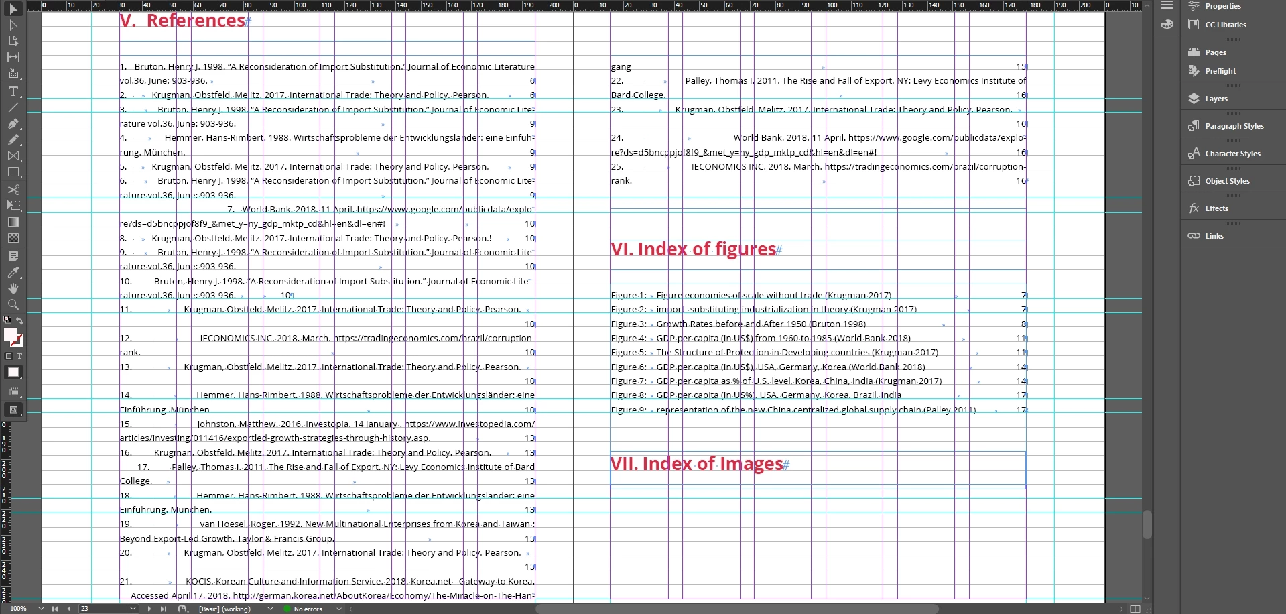This screenshot has width=1286, height=614.
Task: Click reference 15 Johnston, Matthew line
Action: click(x=327, y=424)
